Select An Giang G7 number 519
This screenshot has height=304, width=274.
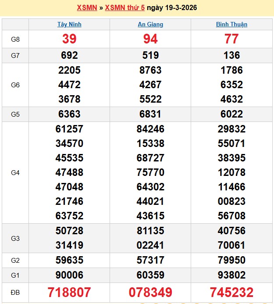click(x=150, y=55)
